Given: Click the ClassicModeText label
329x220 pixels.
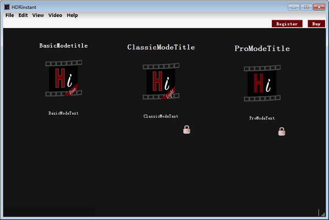Looking at the screenshot, I should pyautogui.click(x=161, y=116).
